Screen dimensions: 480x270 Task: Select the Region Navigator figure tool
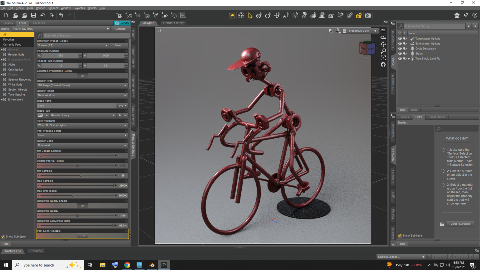322,15
